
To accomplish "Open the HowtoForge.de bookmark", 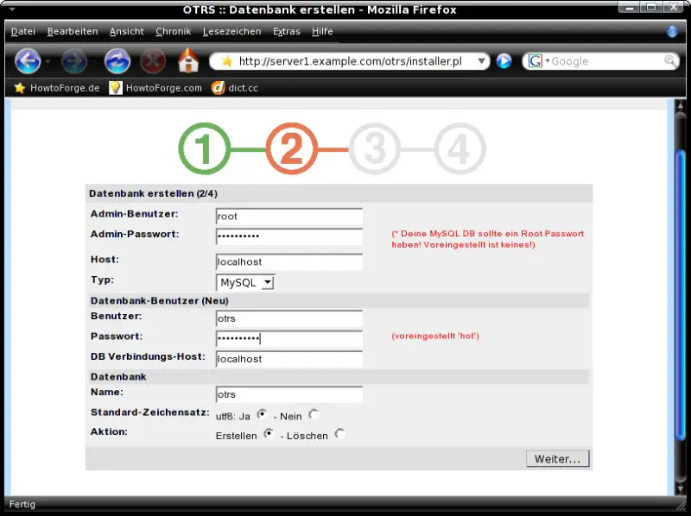I will [x=56, y=88].
